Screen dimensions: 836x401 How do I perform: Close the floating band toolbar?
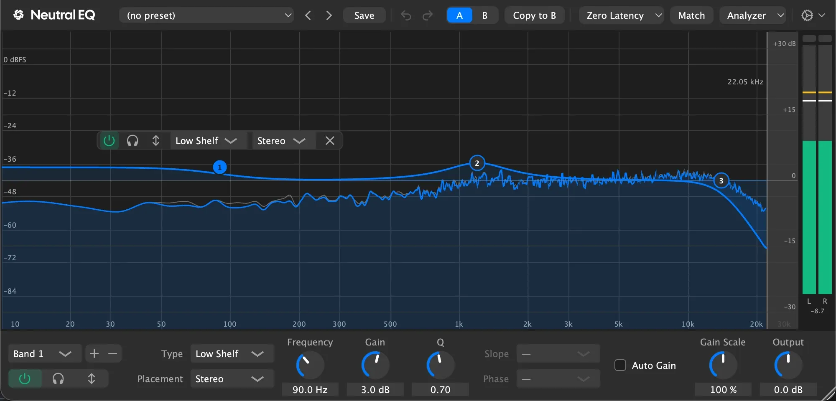pos(330,141)
